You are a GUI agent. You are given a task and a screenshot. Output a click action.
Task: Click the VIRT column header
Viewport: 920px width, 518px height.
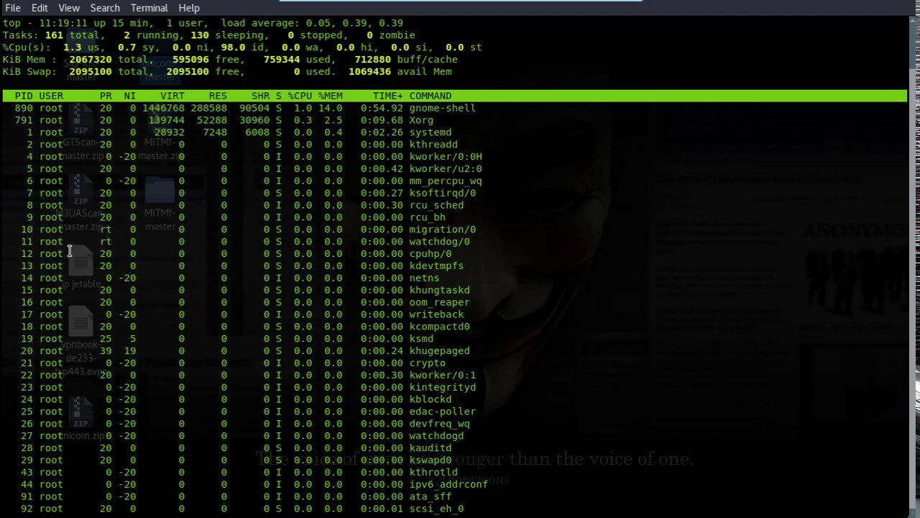(172, 96)
